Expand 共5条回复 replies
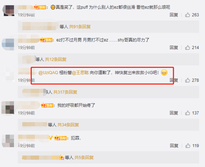 (84, 158)
